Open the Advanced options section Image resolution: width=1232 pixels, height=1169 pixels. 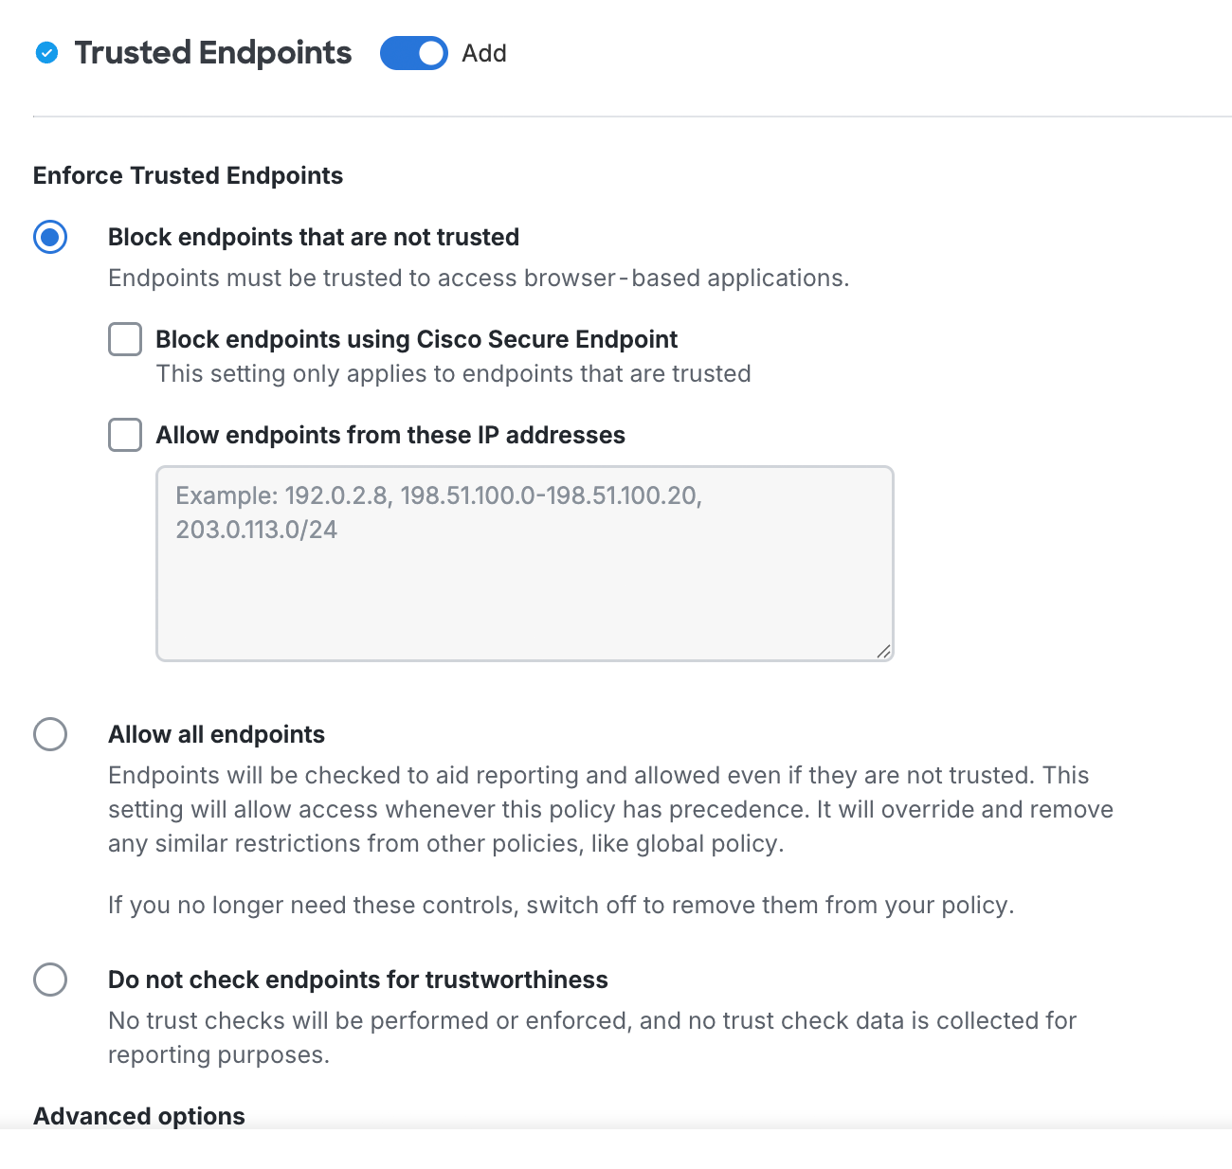[x=138, y=1116]
